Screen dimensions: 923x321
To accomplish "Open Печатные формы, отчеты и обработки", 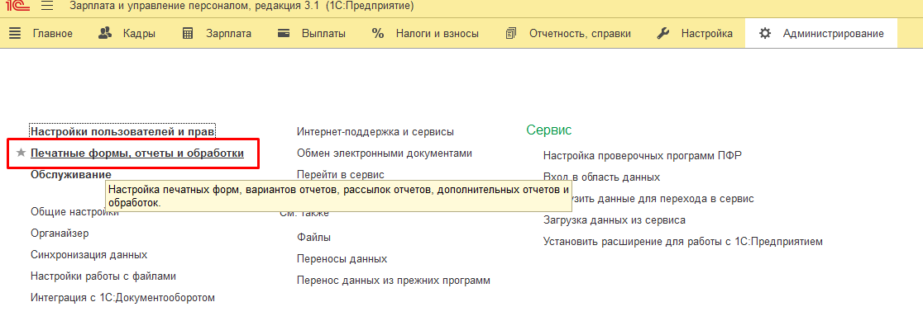I will point(136,153).
